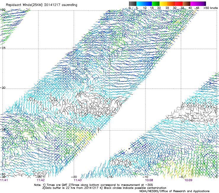Click the small black contamination circle marker

(x=129, y=149)
